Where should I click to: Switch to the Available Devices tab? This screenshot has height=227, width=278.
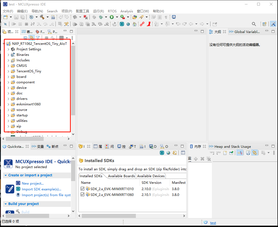click(x=151, y=176)
